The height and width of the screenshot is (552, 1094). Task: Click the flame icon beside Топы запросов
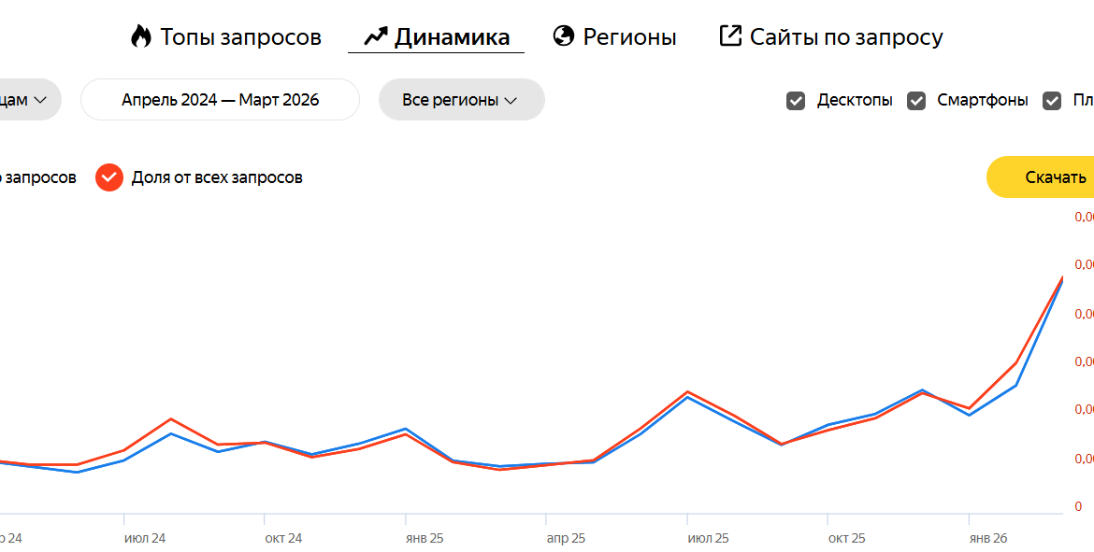(x=141, y=36)
